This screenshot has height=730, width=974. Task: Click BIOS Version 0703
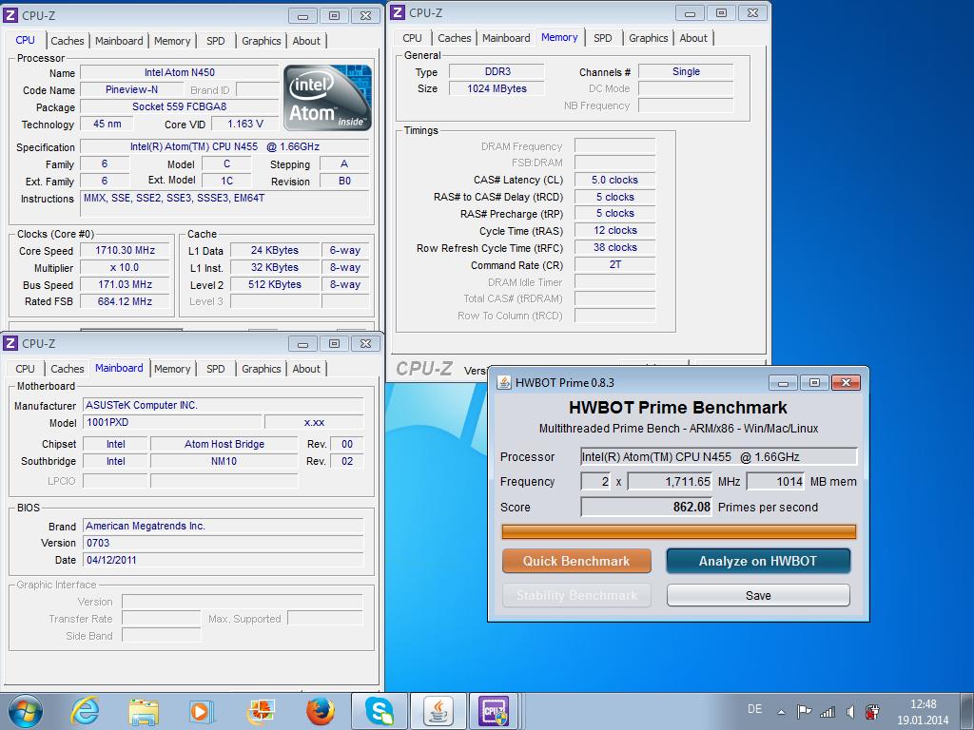click(x=223, y=543)
